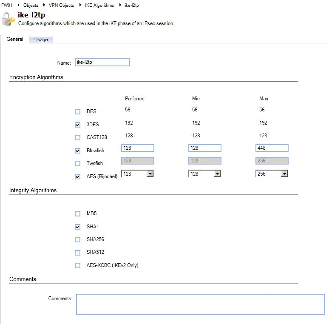Expand the AES Min key size dropdown
329x324 pixels.
pyautogui.click(x=217, y=174)
